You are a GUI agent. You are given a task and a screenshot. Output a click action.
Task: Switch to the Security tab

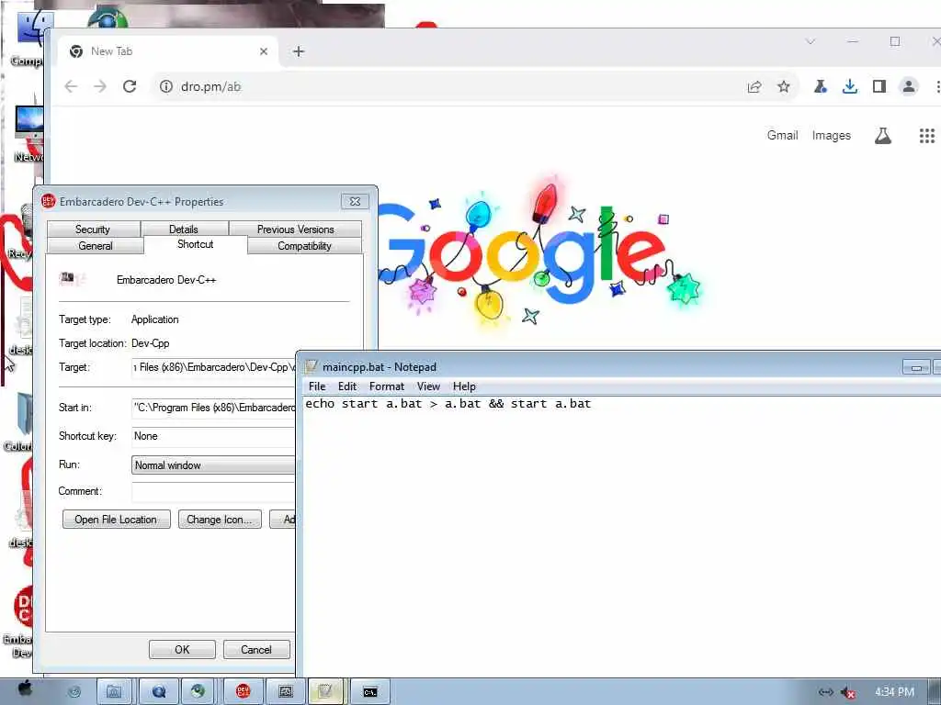pos(93,229)
